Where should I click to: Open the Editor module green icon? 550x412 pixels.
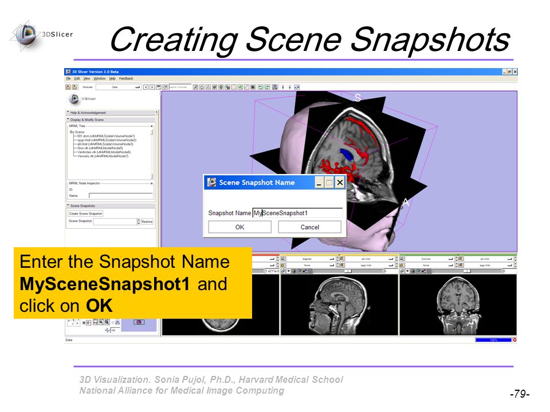[x=240, y=87]
